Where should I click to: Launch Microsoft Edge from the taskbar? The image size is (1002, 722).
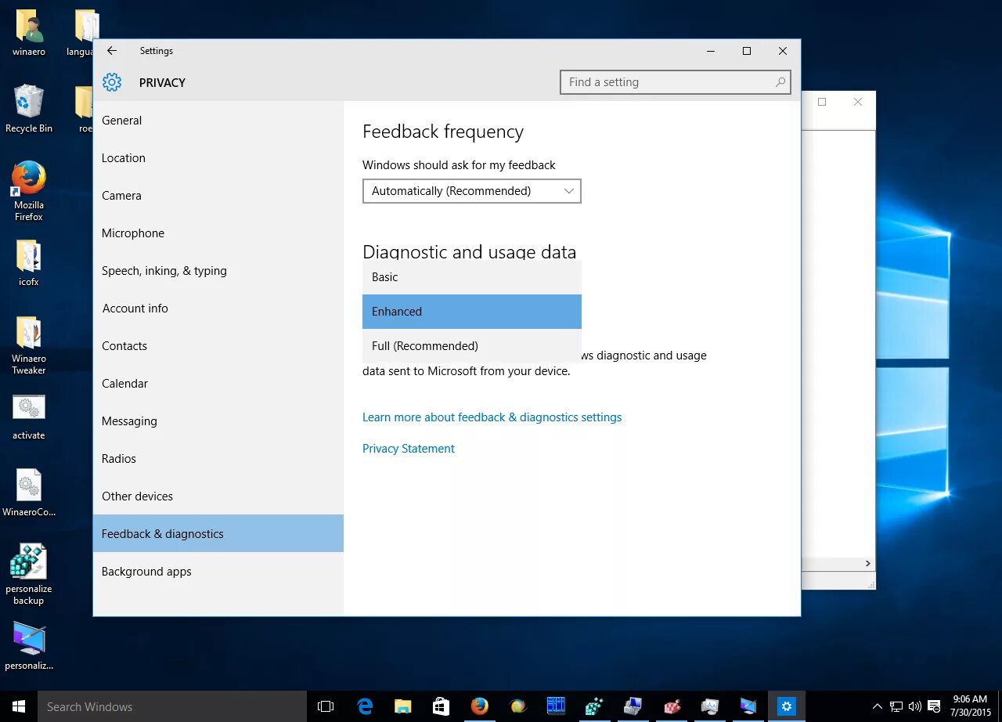click(x=364, y=706)
